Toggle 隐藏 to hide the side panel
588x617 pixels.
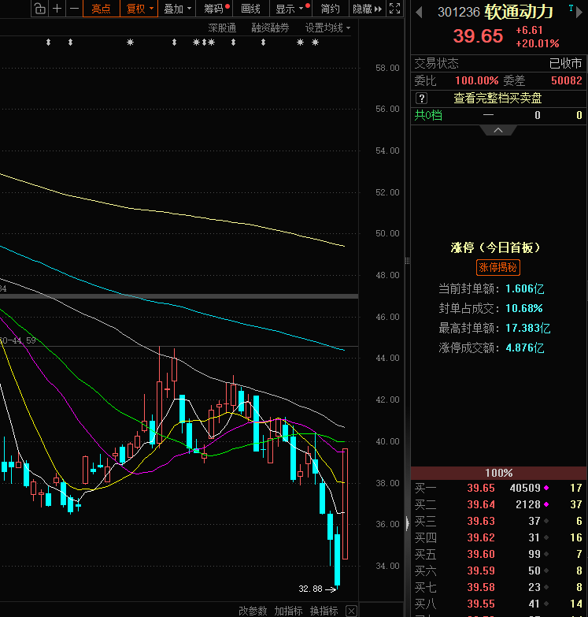[x=368, y=8]
